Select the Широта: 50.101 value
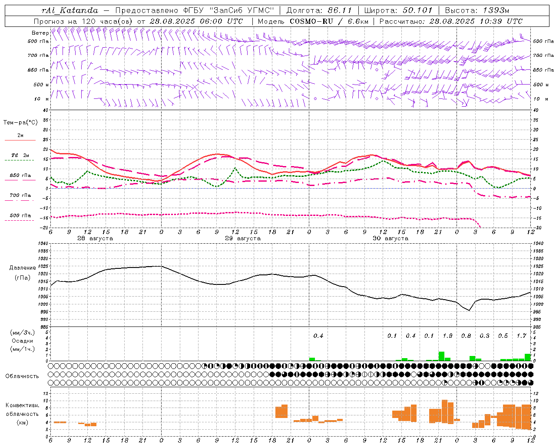 pyautogui.click(x=398, y=10)
